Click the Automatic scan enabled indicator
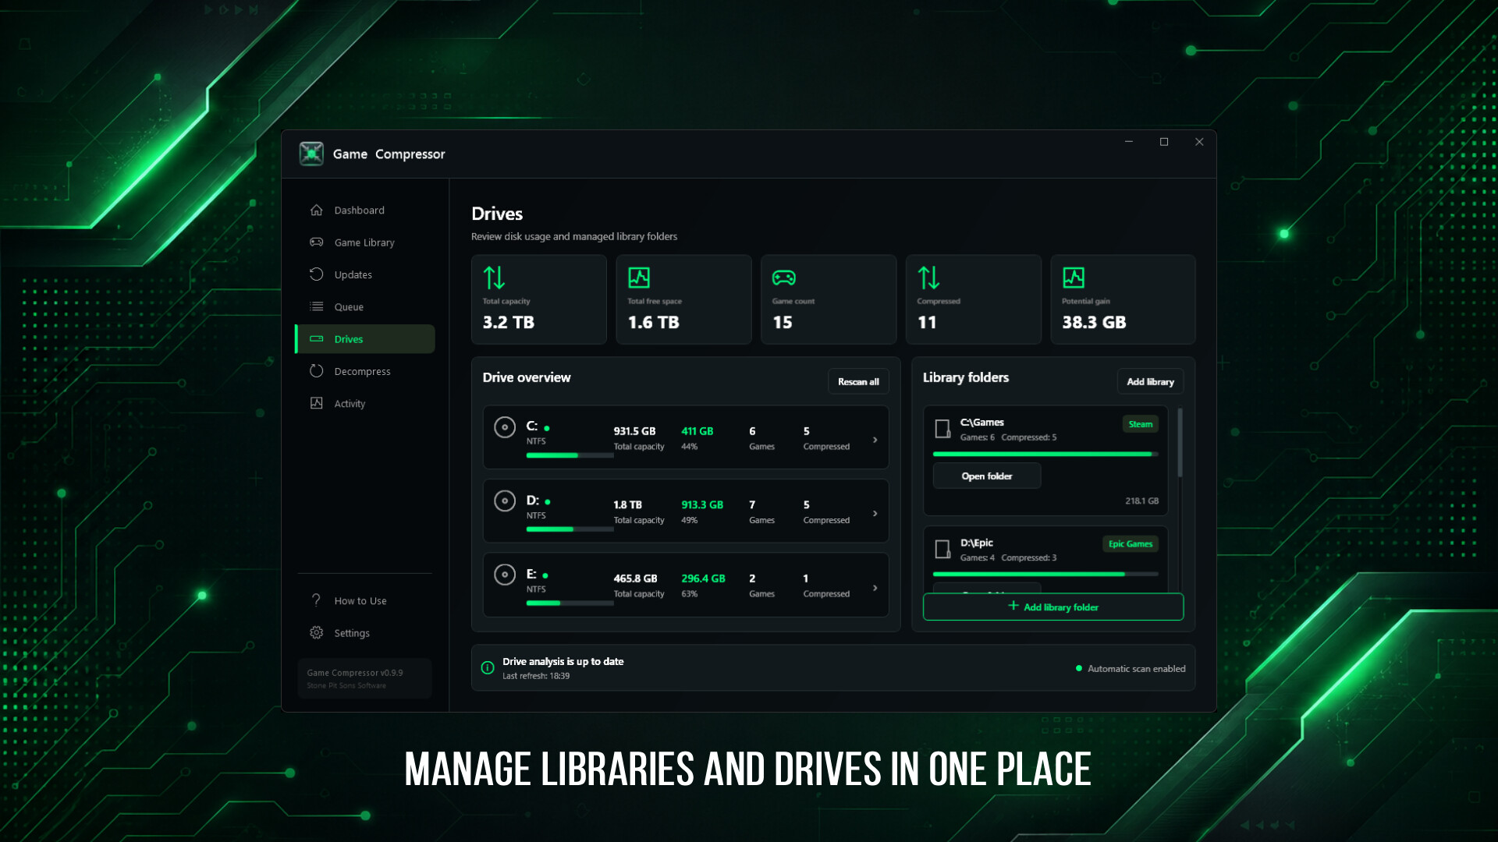 point(1131,668)
